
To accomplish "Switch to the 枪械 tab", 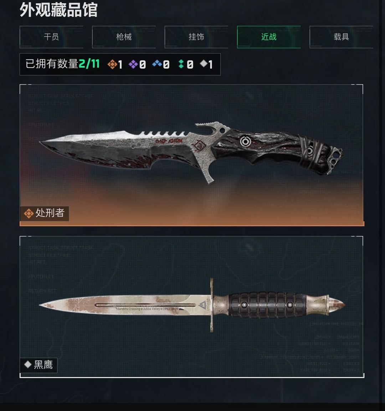I will pyautogui.click(x=124, y=37).
